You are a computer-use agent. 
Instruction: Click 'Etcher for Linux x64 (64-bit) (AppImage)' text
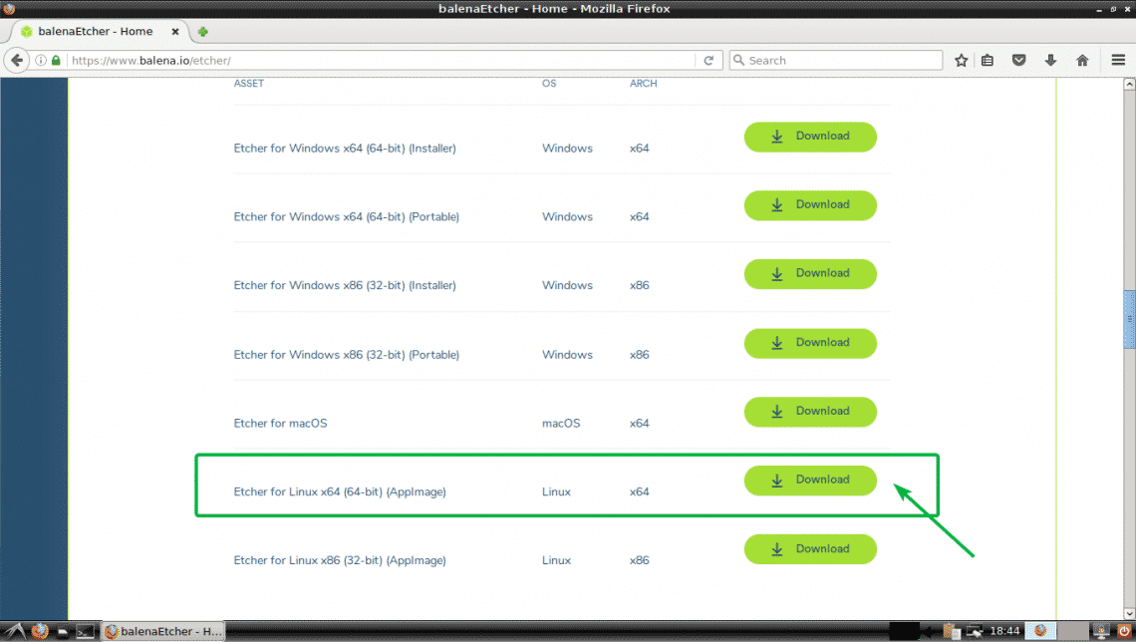[x=340, y=492]
